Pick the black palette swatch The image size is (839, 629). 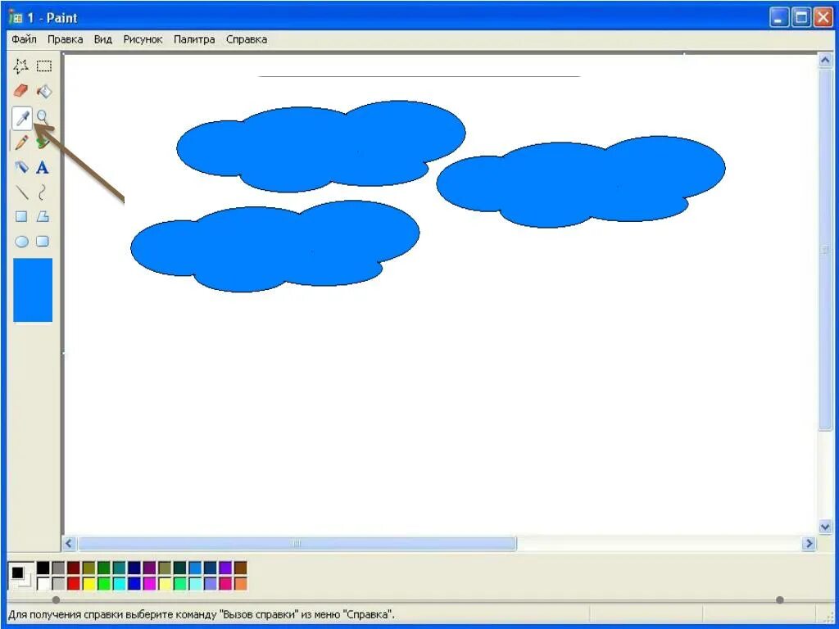pyautogui.click(x=43, y=568)
